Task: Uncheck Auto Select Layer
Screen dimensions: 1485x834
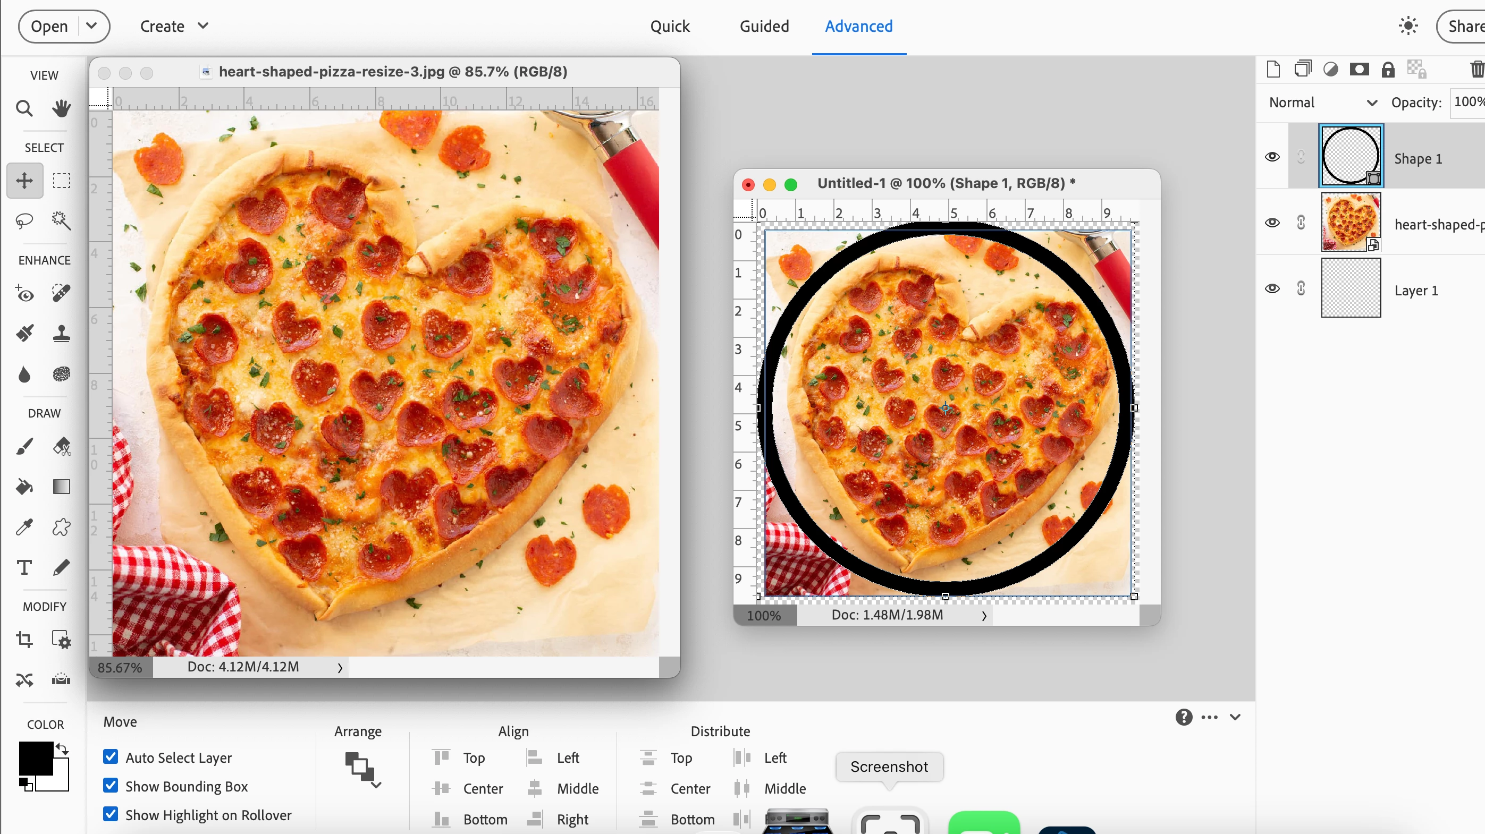Action: (111, 757)
